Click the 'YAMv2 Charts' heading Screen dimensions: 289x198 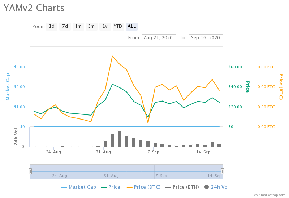coord(34,8)
